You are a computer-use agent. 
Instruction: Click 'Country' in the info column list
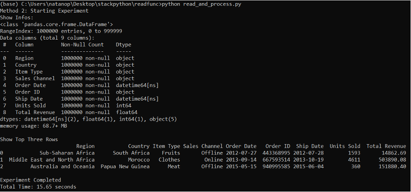pos(26,65)
